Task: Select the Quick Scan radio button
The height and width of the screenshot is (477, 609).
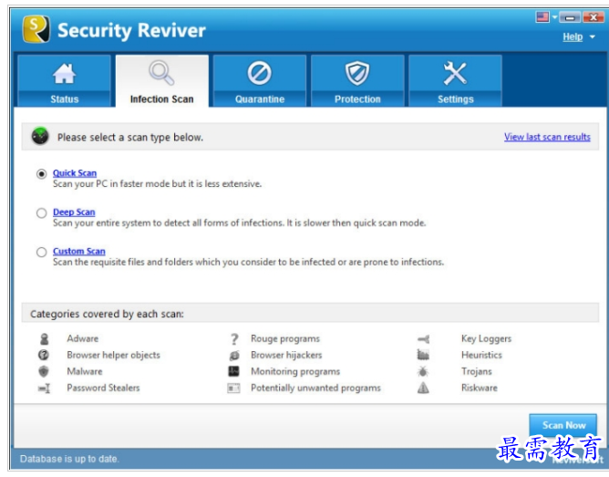Action: pyautogui.click(x=42, y=173)
